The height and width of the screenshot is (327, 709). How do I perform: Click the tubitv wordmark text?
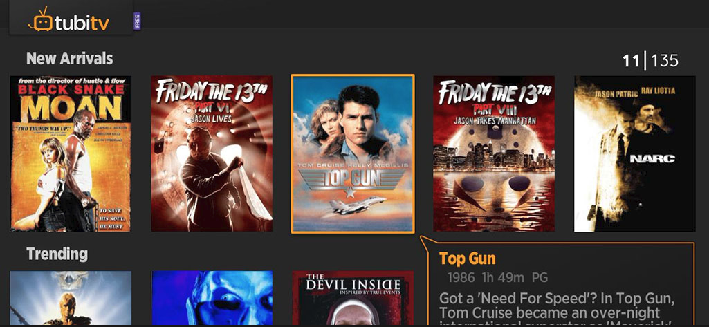[82, 23]
